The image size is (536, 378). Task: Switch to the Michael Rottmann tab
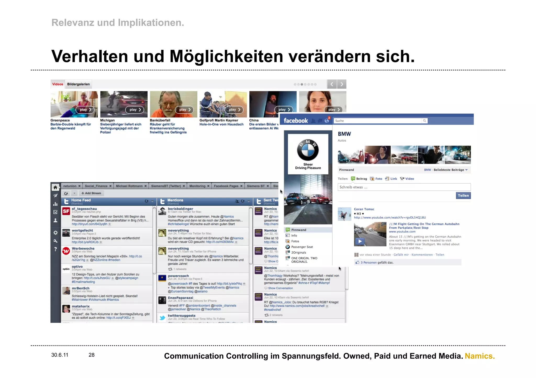tap(129, 186)
